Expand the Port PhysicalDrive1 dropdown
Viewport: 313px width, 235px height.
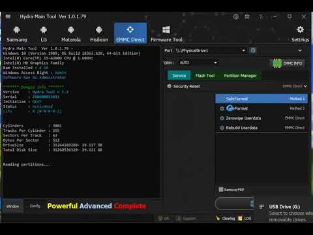[243, 50]
